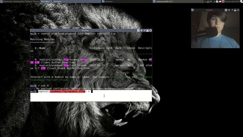Minimize the Camera window
The image size is (243, 137).
[x=235, y=10]
